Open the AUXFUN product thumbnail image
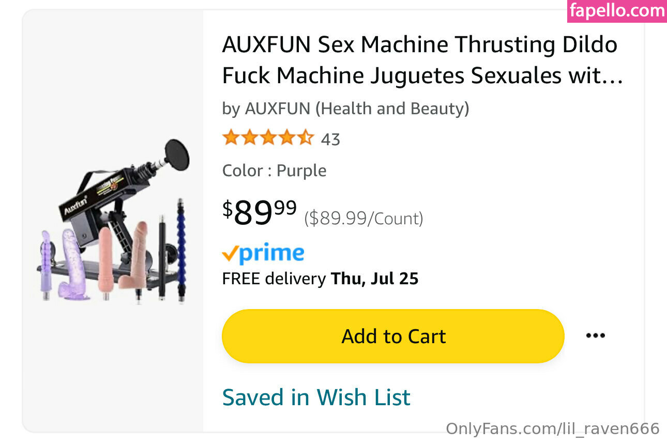Viewport: 667px width, 445px height. click(x=113, y=221)
